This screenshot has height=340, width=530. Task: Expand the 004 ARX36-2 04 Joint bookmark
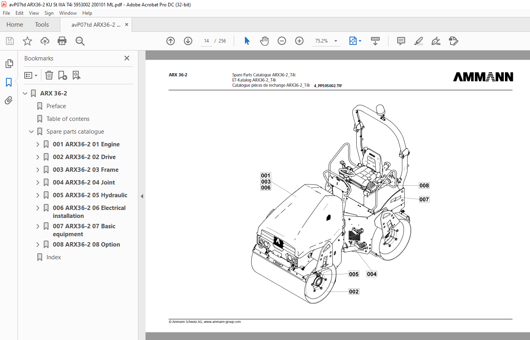[38, 183]
